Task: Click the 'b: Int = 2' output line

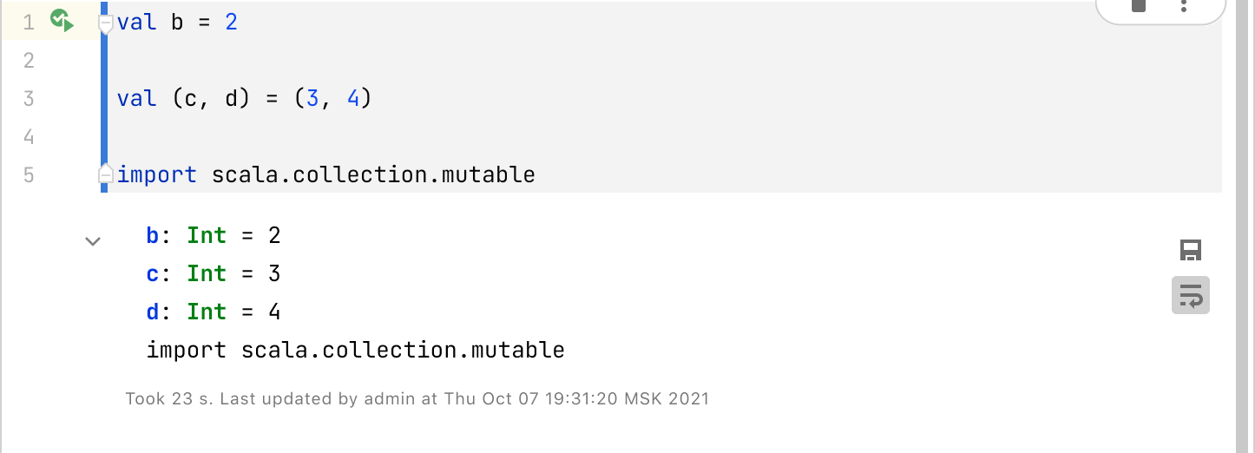Action: 214,236
